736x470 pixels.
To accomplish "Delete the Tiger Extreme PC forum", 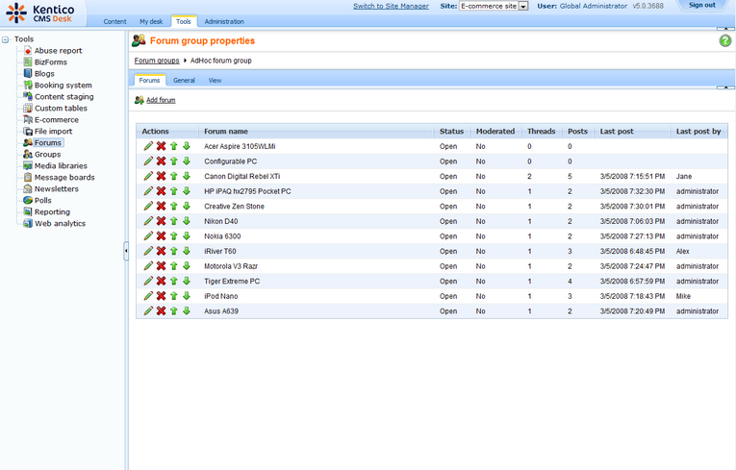I will click(x=161, y=281).
